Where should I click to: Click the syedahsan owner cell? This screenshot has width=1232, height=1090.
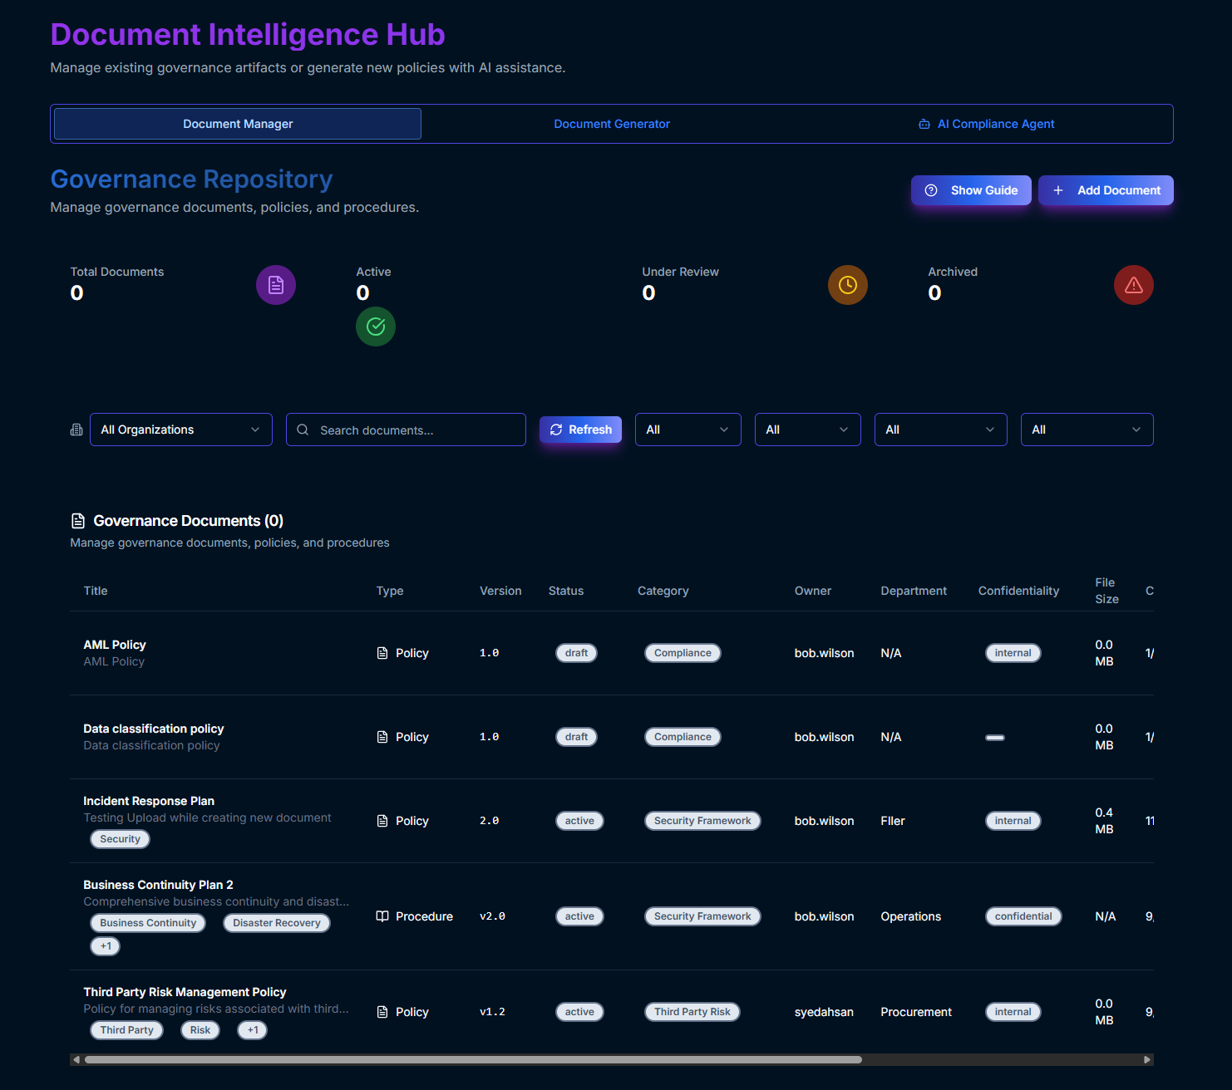(824, 1012)
